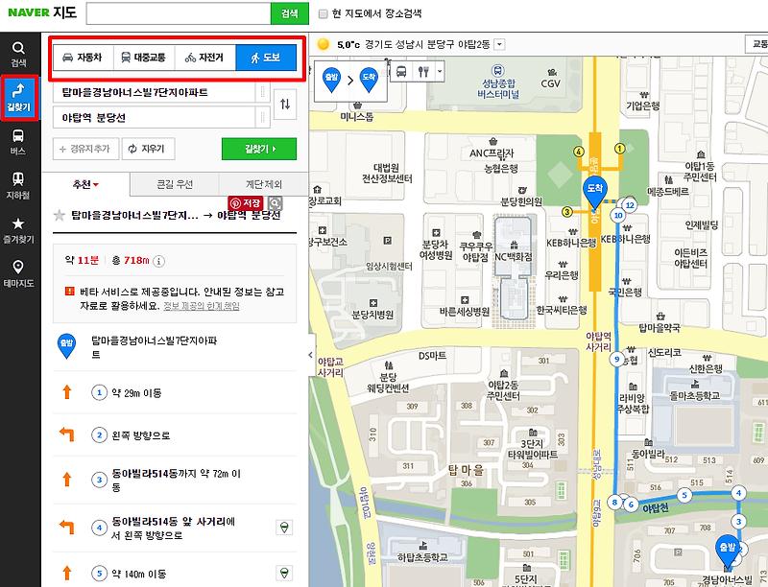Click the 도착 destination pin on the map

pos(594,192)
